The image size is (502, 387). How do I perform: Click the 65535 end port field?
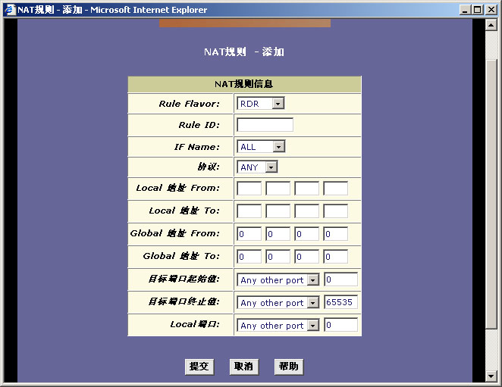(x=341, y=302)
